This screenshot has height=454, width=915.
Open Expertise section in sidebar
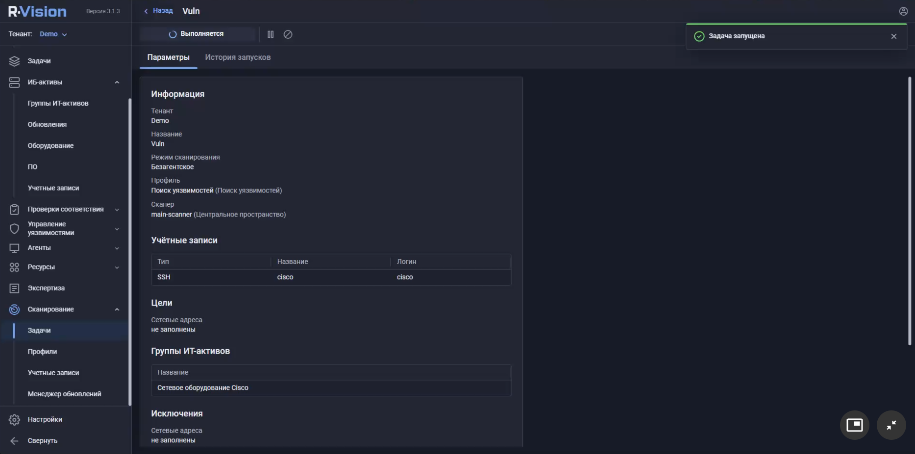[x=46, y=288]
